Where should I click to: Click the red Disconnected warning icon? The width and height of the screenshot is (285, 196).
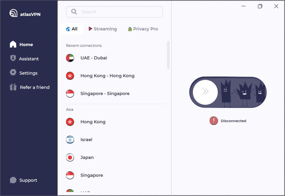click(213, 121)
